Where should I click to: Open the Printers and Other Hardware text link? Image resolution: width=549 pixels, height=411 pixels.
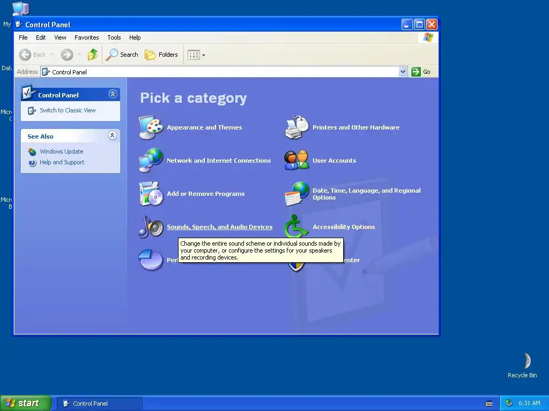356,127
